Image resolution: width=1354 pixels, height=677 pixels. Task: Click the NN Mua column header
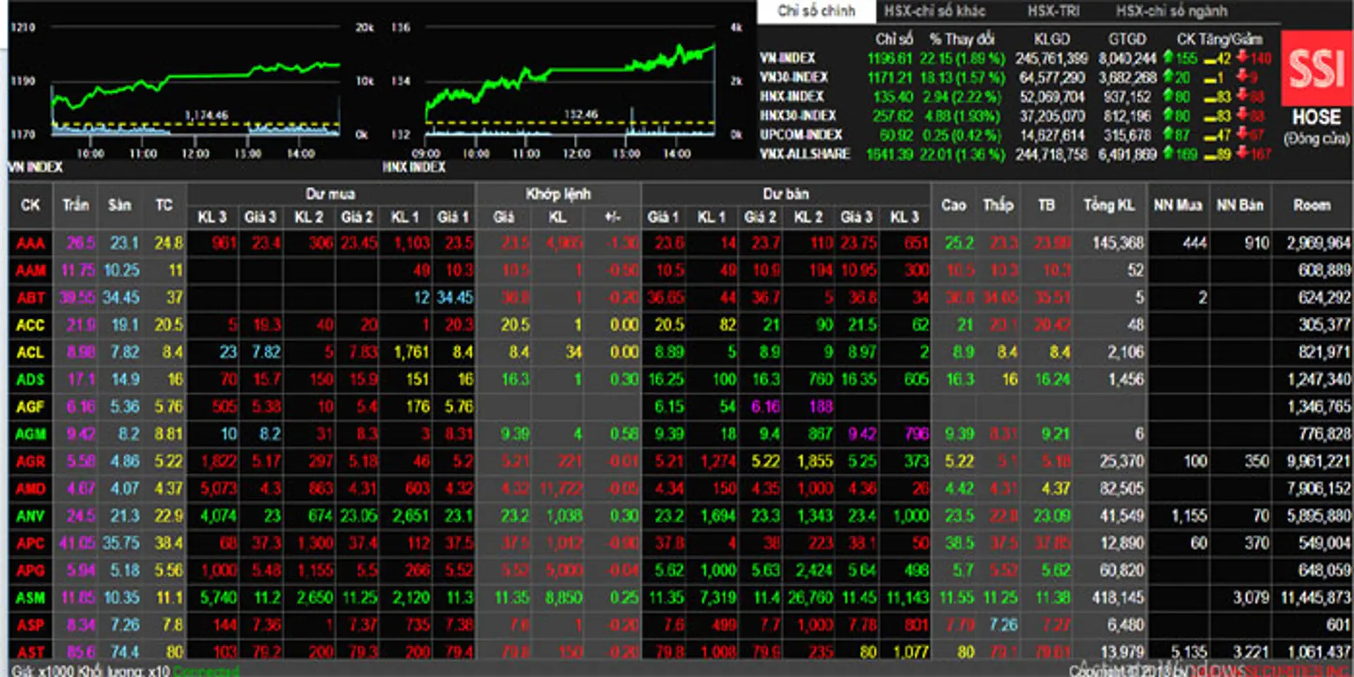pos(1177,205)
